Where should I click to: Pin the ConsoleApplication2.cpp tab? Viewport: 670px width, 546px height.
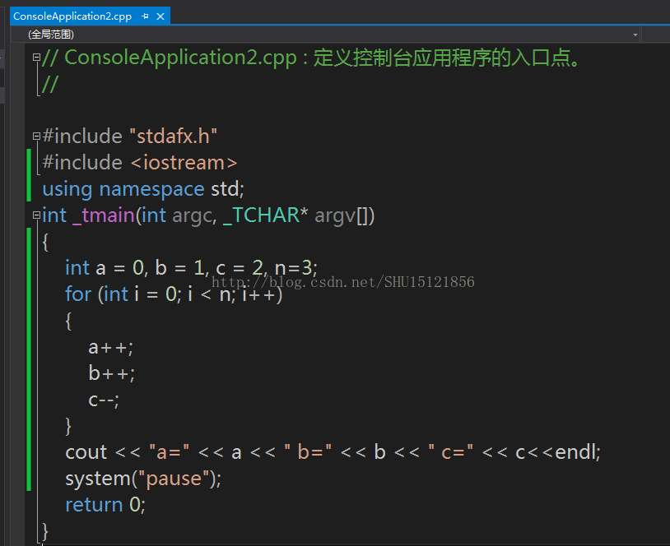click(x=146, y=16)
